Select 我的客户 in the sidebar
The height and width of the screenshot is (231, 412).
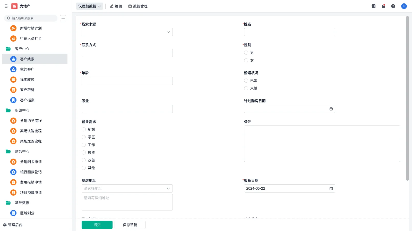27,69
